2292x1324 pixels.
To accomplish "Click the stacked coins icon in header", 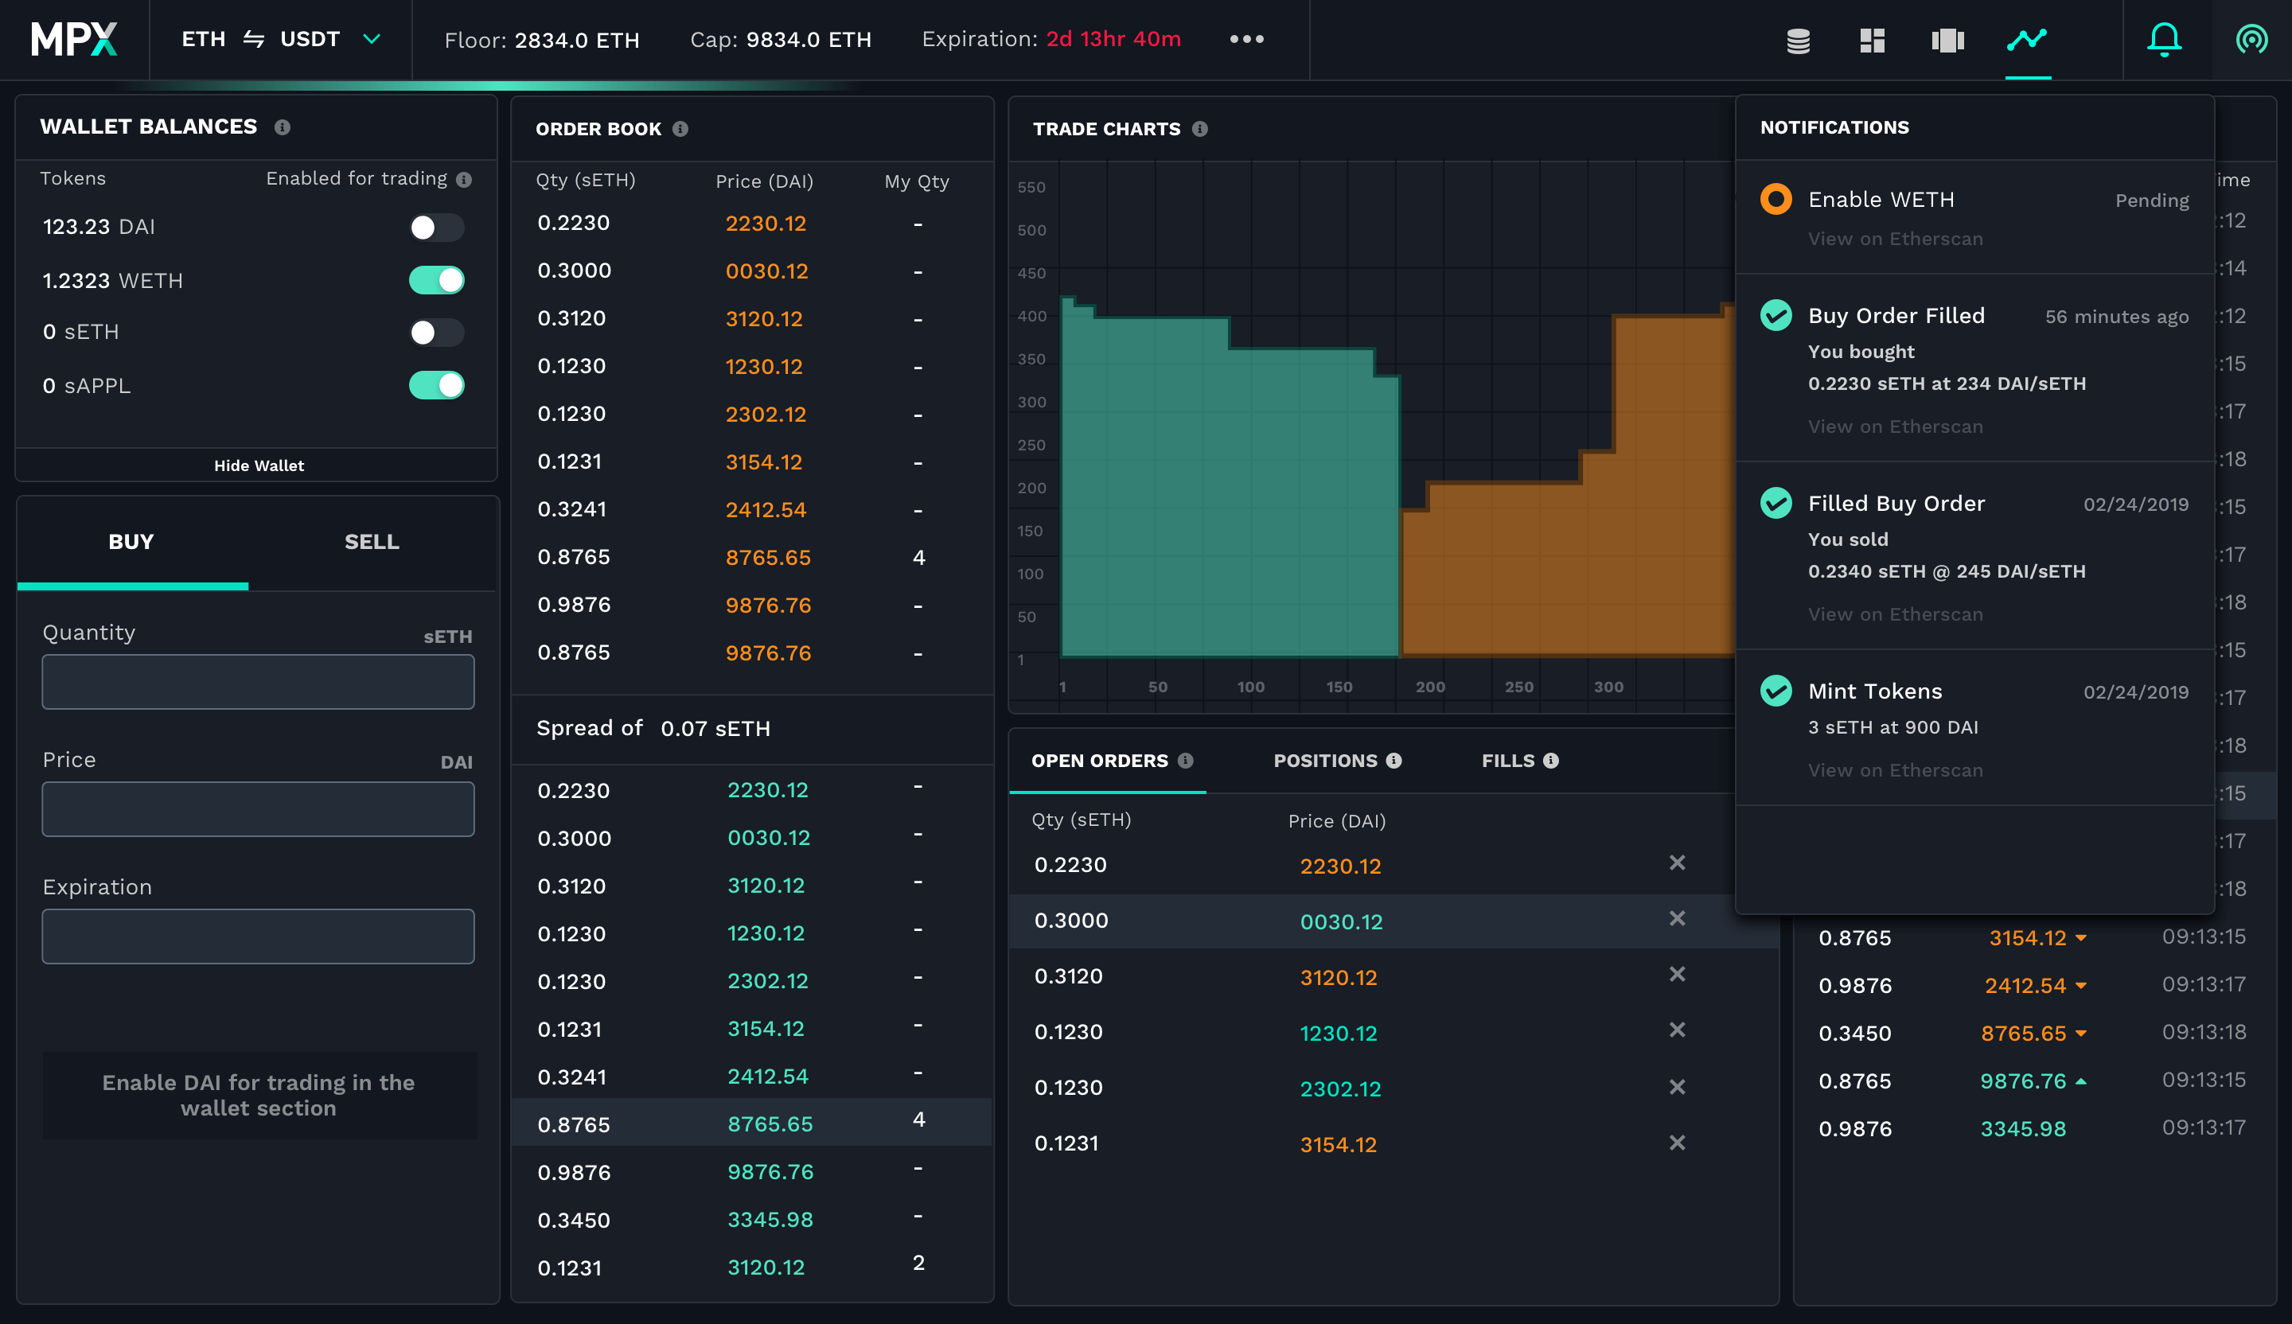I will (x=1798, y=40).
